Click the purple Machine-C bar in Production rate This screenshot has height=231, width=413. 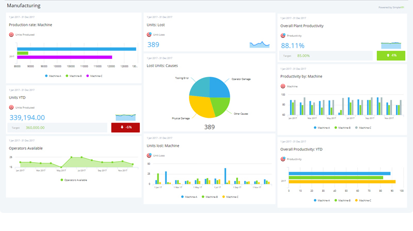pos(65,57)
